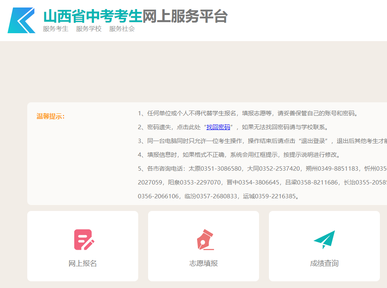
Task: Open the 网上报名 text label
Action: coord(83,264)
